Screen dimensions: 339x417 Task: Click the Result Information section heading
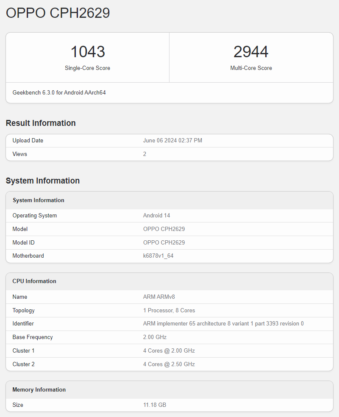pos(40,123)
